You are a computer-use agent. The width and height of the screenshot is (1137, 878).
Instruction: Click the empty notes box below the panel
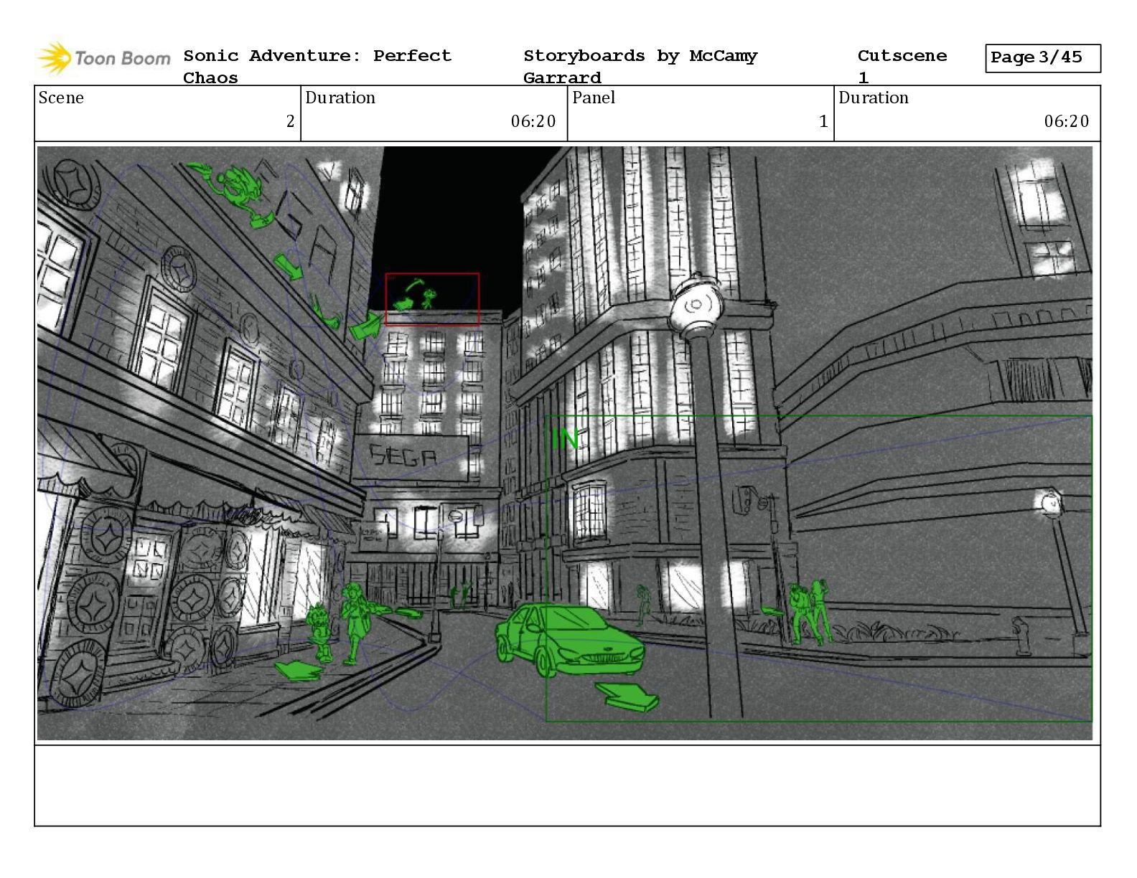click(x=567, y=785)
